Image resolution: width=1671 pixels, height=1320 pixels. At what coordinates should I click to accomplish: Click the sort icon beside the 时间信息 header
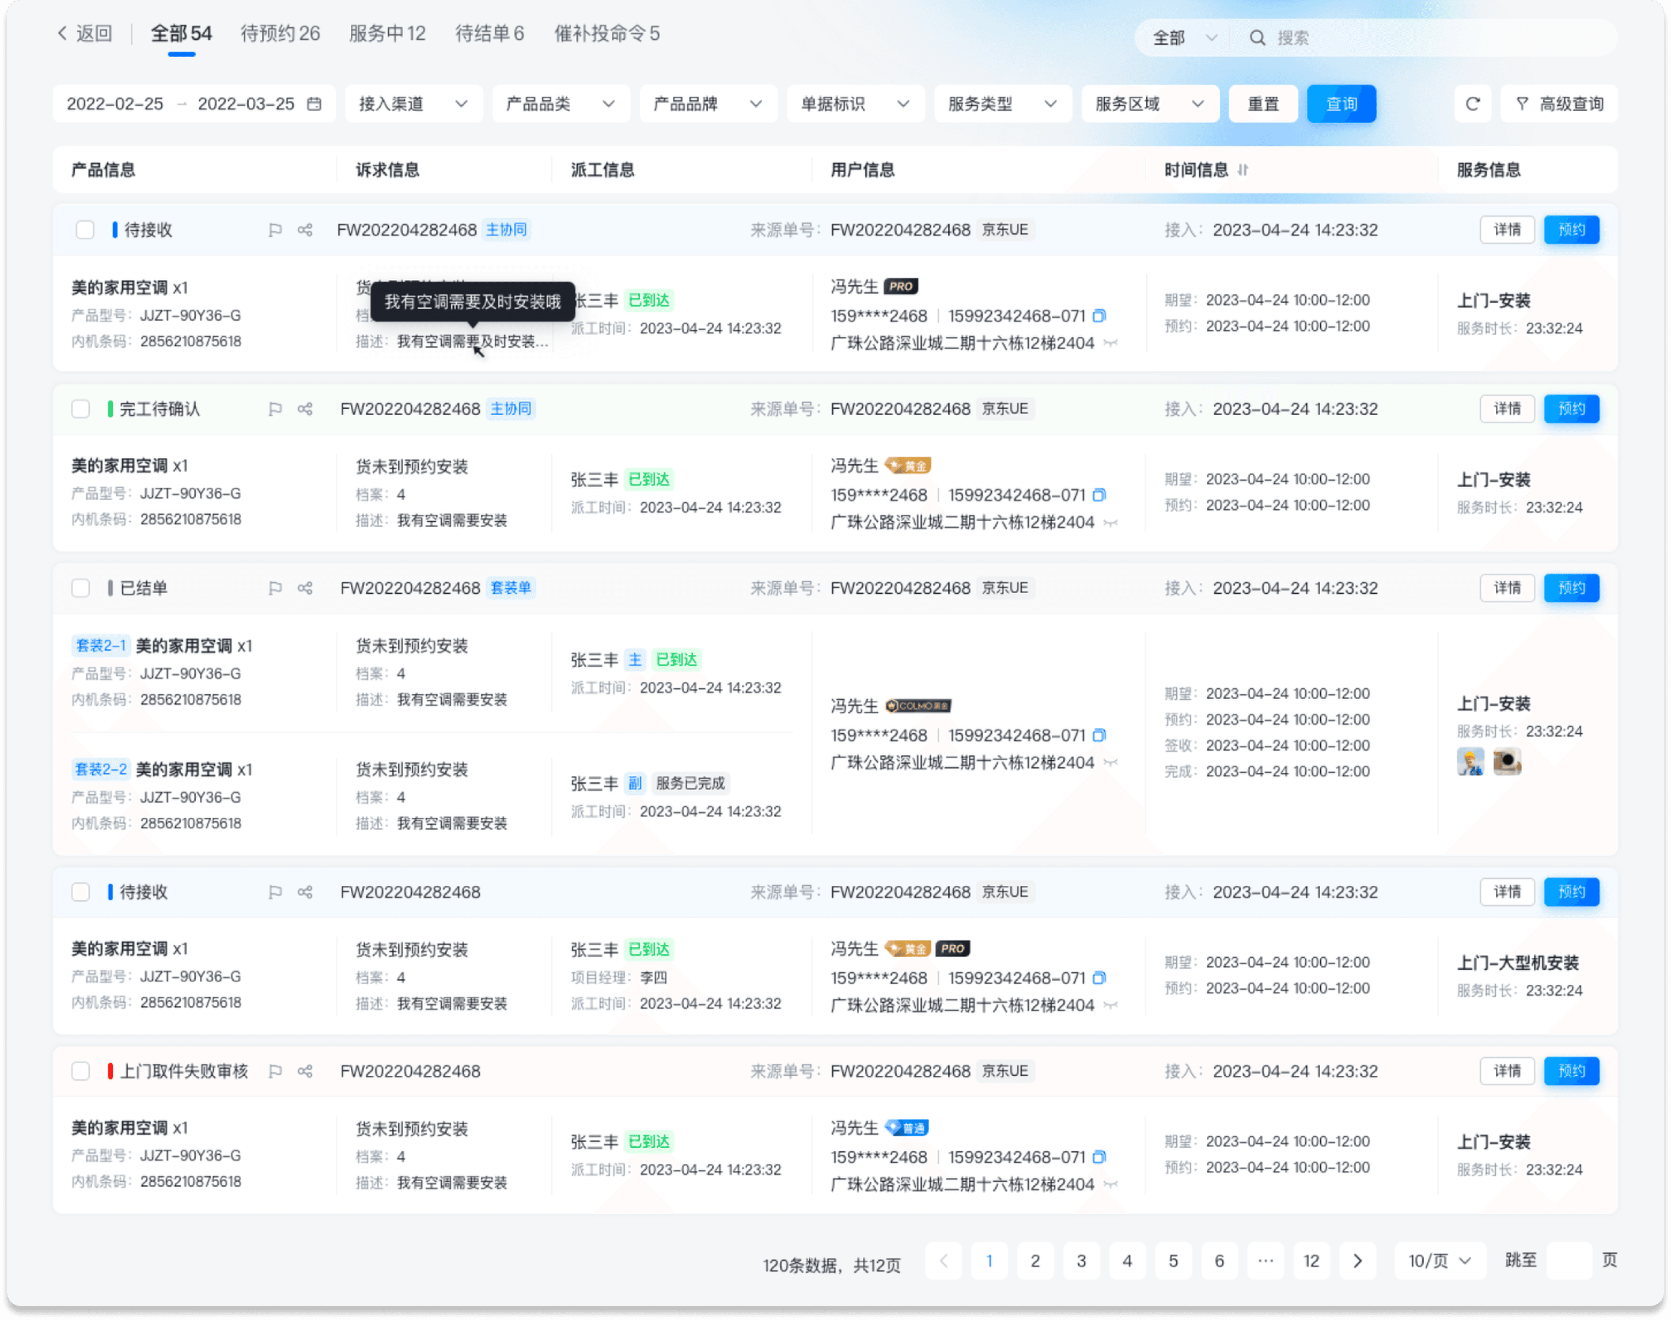[x=1243, y=170]
